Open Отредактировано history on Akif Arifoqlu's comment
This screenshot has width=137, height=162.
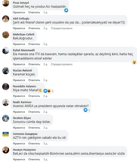click(61, 28)
